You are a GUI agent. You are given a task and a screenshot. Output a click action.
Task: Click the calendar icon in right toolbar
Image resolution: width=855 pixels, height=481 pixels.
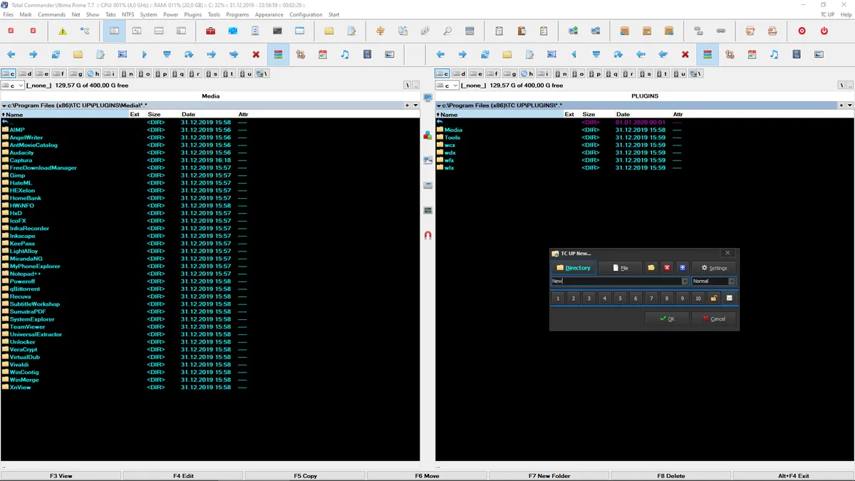(x=752, y=54)
